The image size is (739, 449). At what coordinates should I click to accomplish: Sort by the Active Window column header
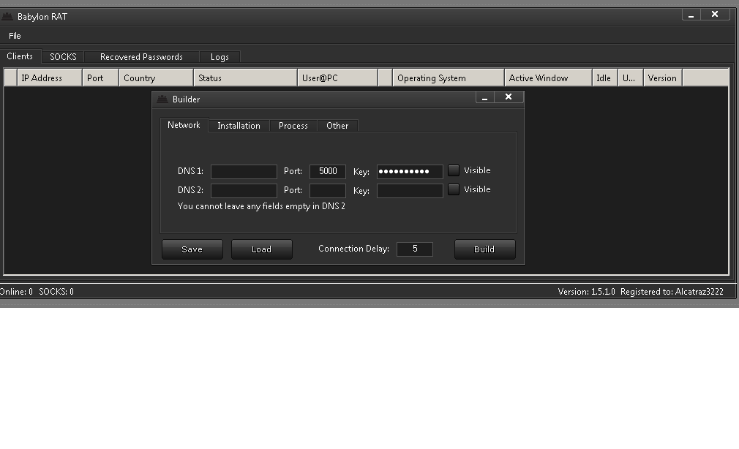point(548,78)
